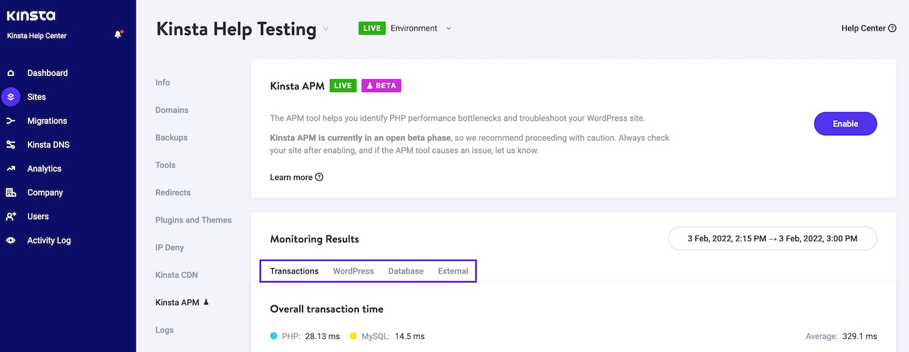Open Activity Log in the sidebar
The image size is (909, 352).
(49, 240)
